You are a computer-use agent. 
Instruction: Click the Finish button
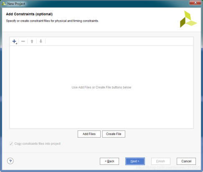pyautogui.click(x=161, y=161)
